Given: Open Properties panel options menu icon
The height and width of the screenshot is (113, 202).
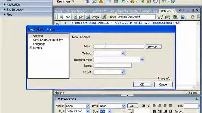Looking at the screenshot, I should (197, 99).
